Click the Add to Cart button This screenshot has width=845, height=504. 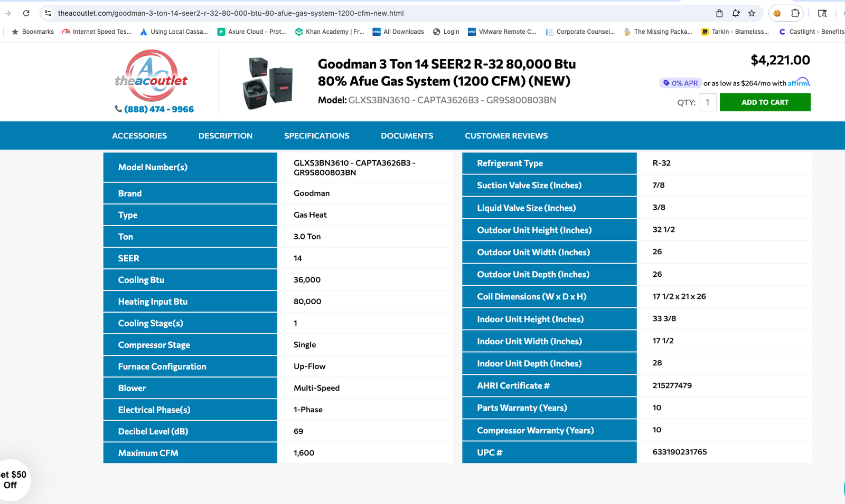[765, 102]
